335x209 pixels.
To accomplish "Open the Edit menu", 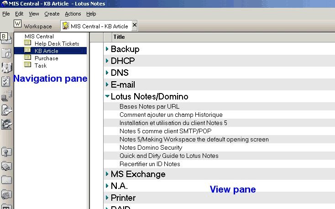I will (x=19, y=14).
